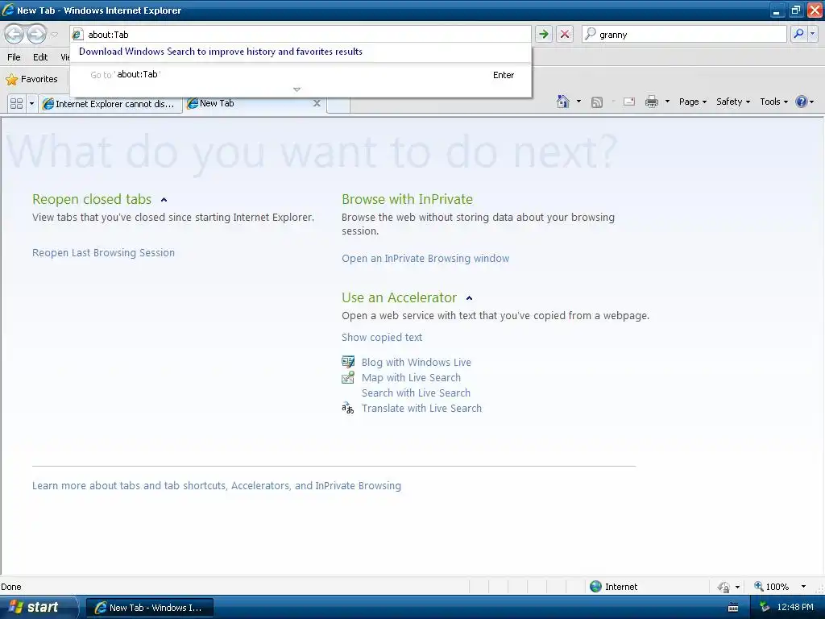Click the Back navigation button
The image size is (825, 619).
[15, 34]
